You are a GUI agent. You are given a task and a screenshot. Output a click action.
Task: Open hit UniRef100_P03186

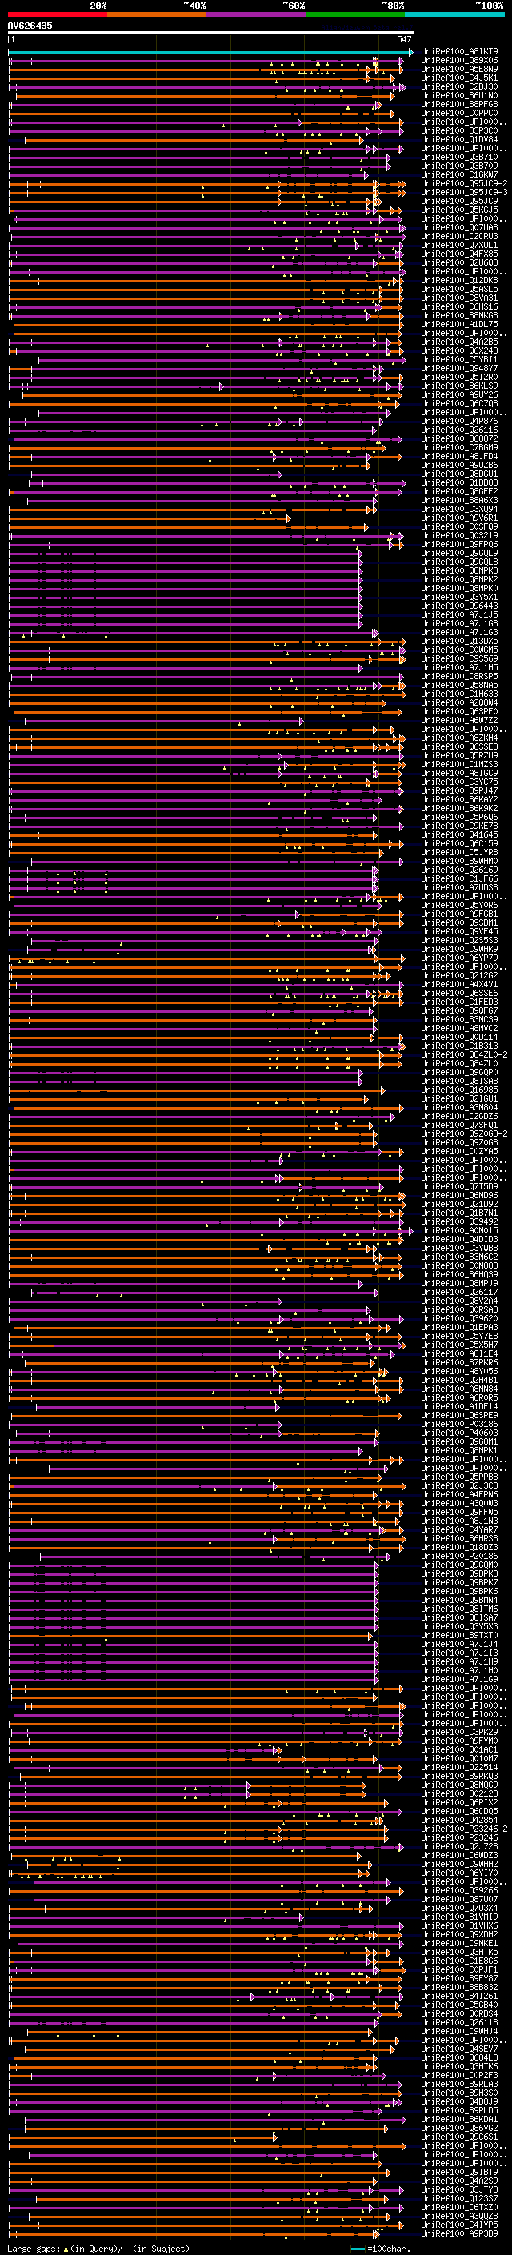tap(459, 1424)
